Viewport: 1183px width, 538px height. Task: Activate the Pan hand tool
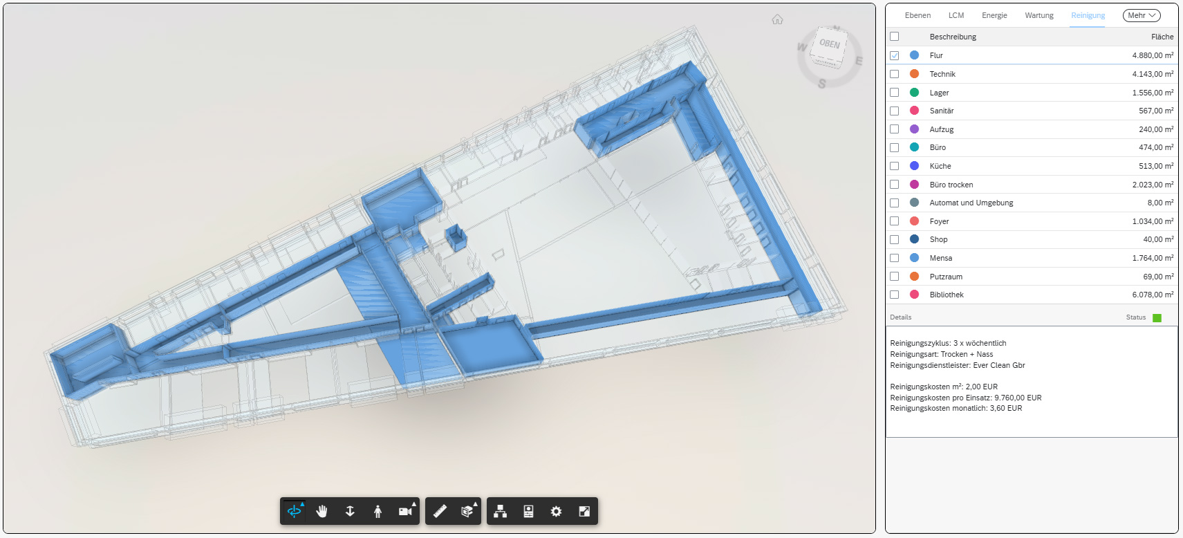[x=322, y=512]
